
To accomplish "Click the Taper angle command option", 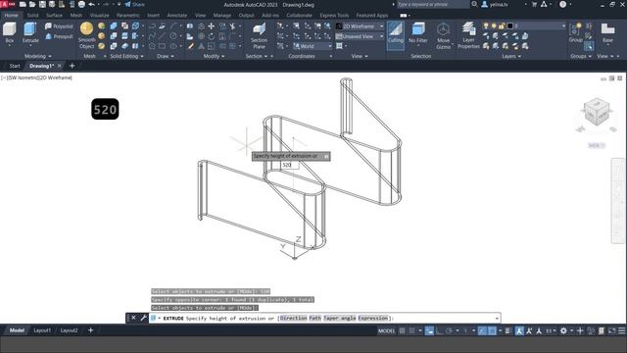I will [340, 318].
